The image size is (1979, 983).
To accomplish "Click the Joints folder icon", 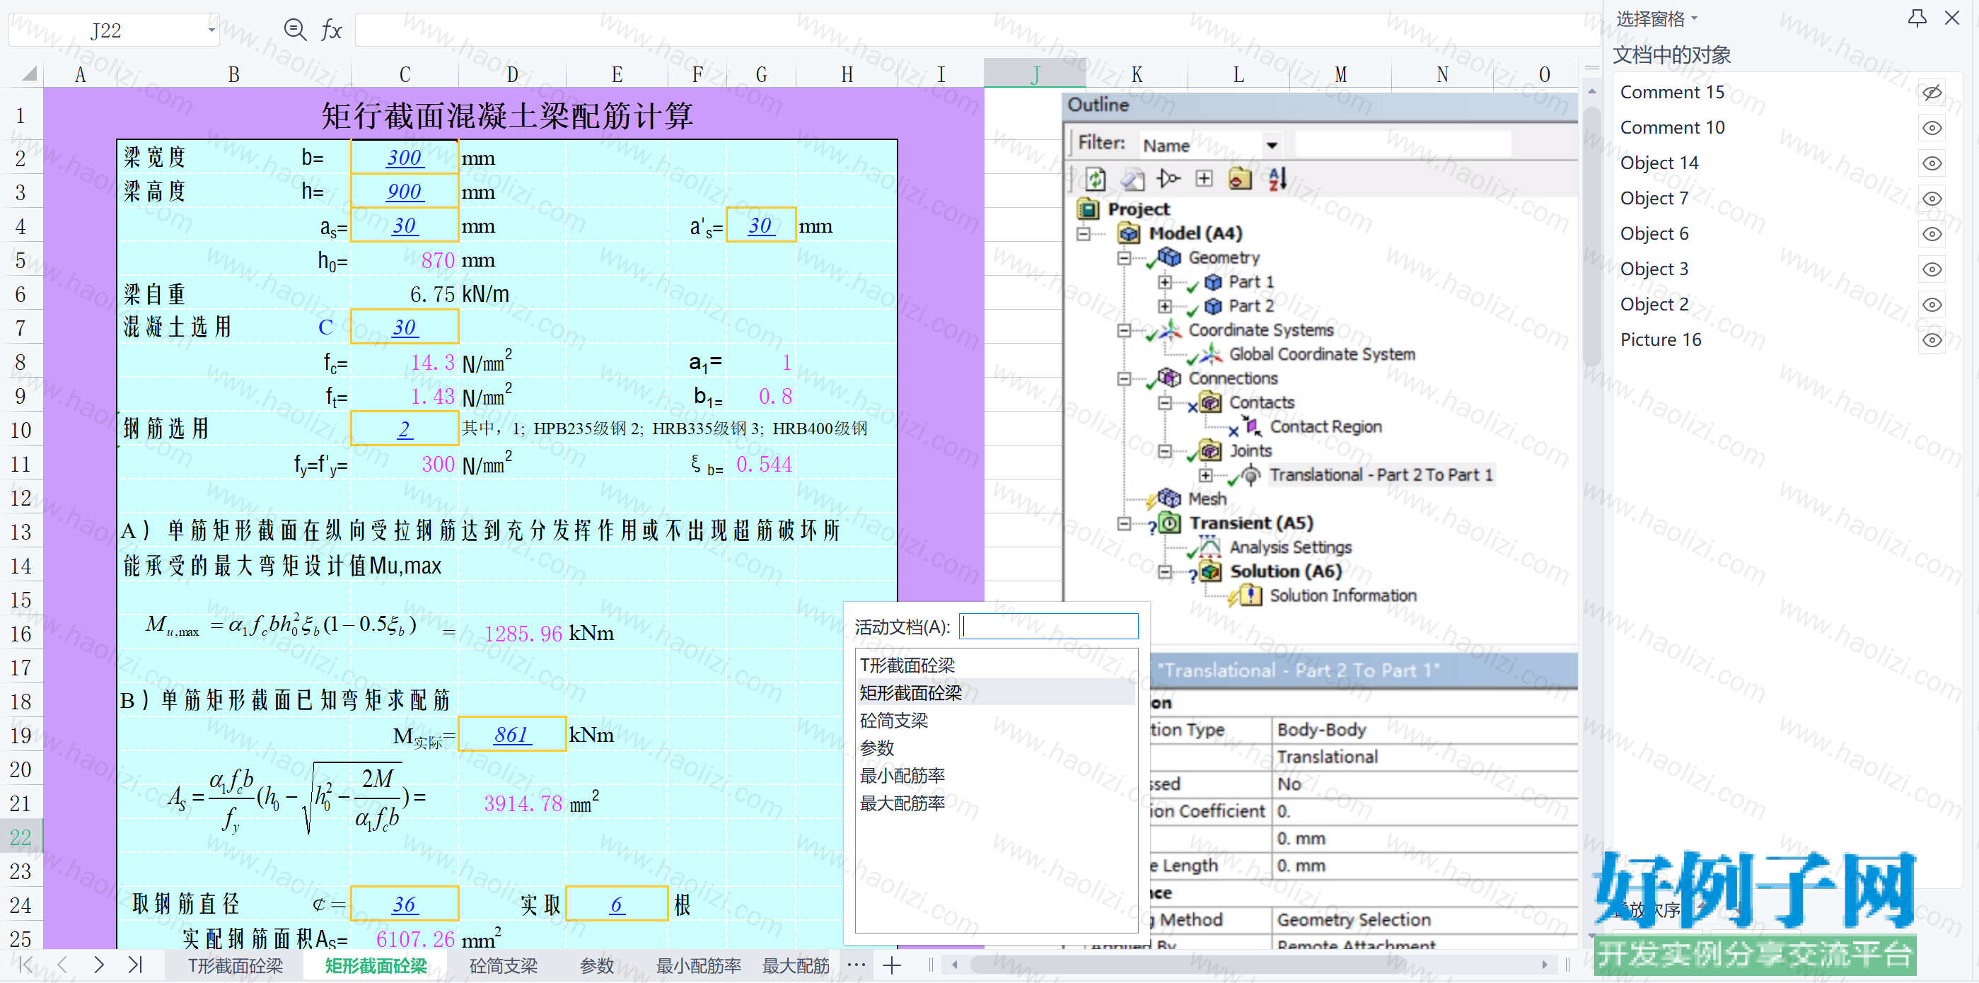I will [1211, 450].
